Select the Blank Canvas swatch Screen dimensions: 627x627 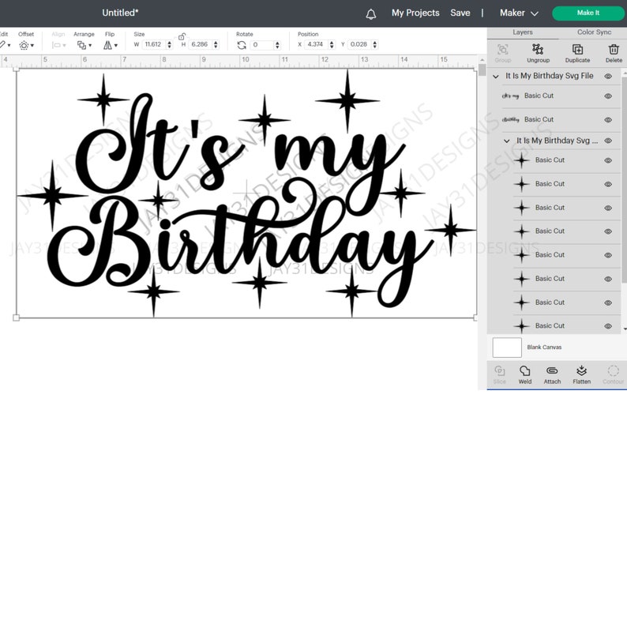[x=507, y=347]
